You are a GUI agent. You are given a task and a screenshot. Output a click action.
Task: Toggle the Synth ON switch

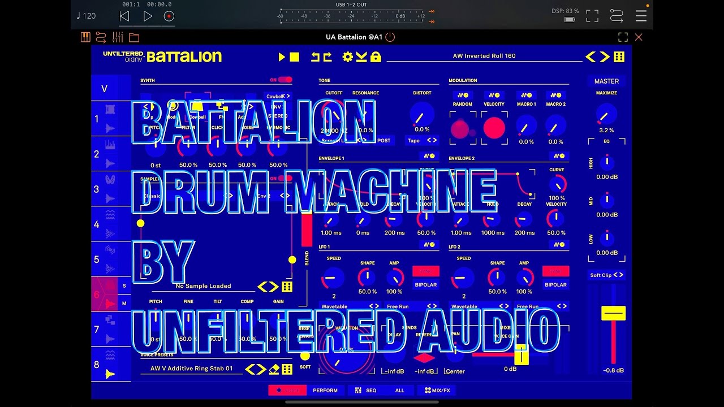(284, 80)
